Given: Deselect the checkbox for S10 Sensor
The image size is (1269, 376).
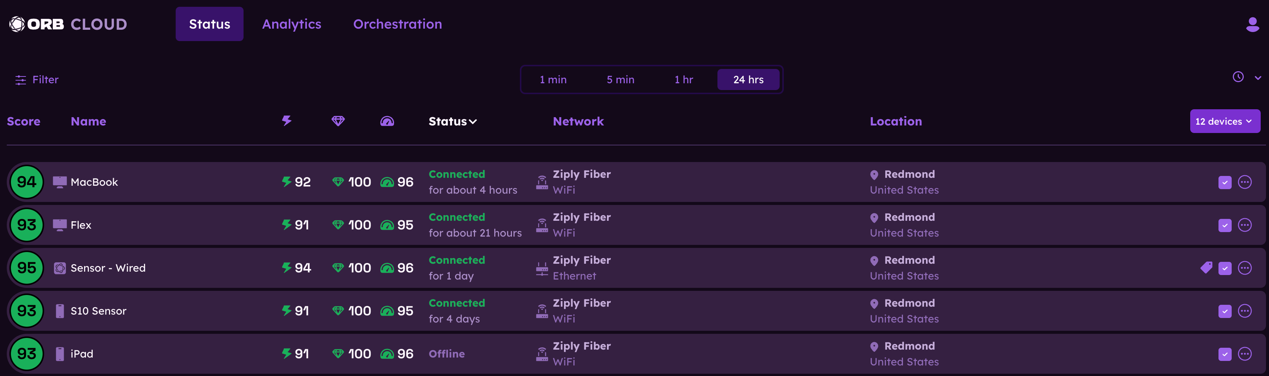Looking at the screenshot, I should click(1225, 310).
